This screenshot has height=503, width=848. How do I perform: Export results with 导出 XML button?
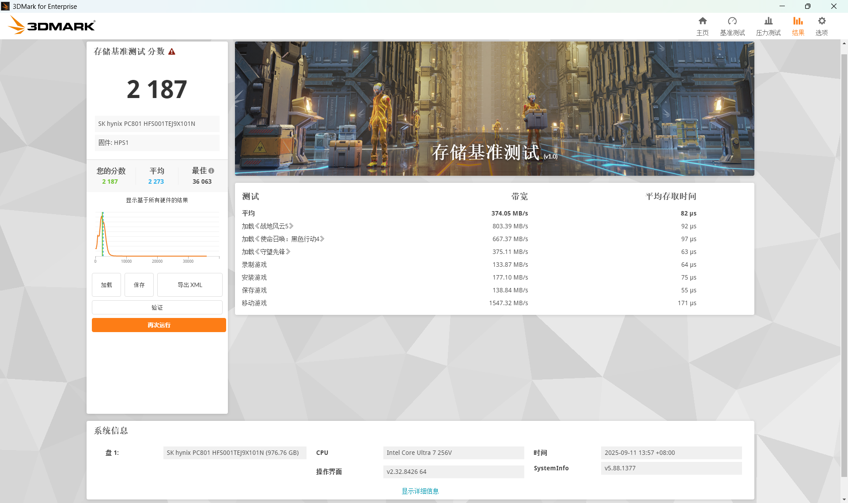point(190,285)
